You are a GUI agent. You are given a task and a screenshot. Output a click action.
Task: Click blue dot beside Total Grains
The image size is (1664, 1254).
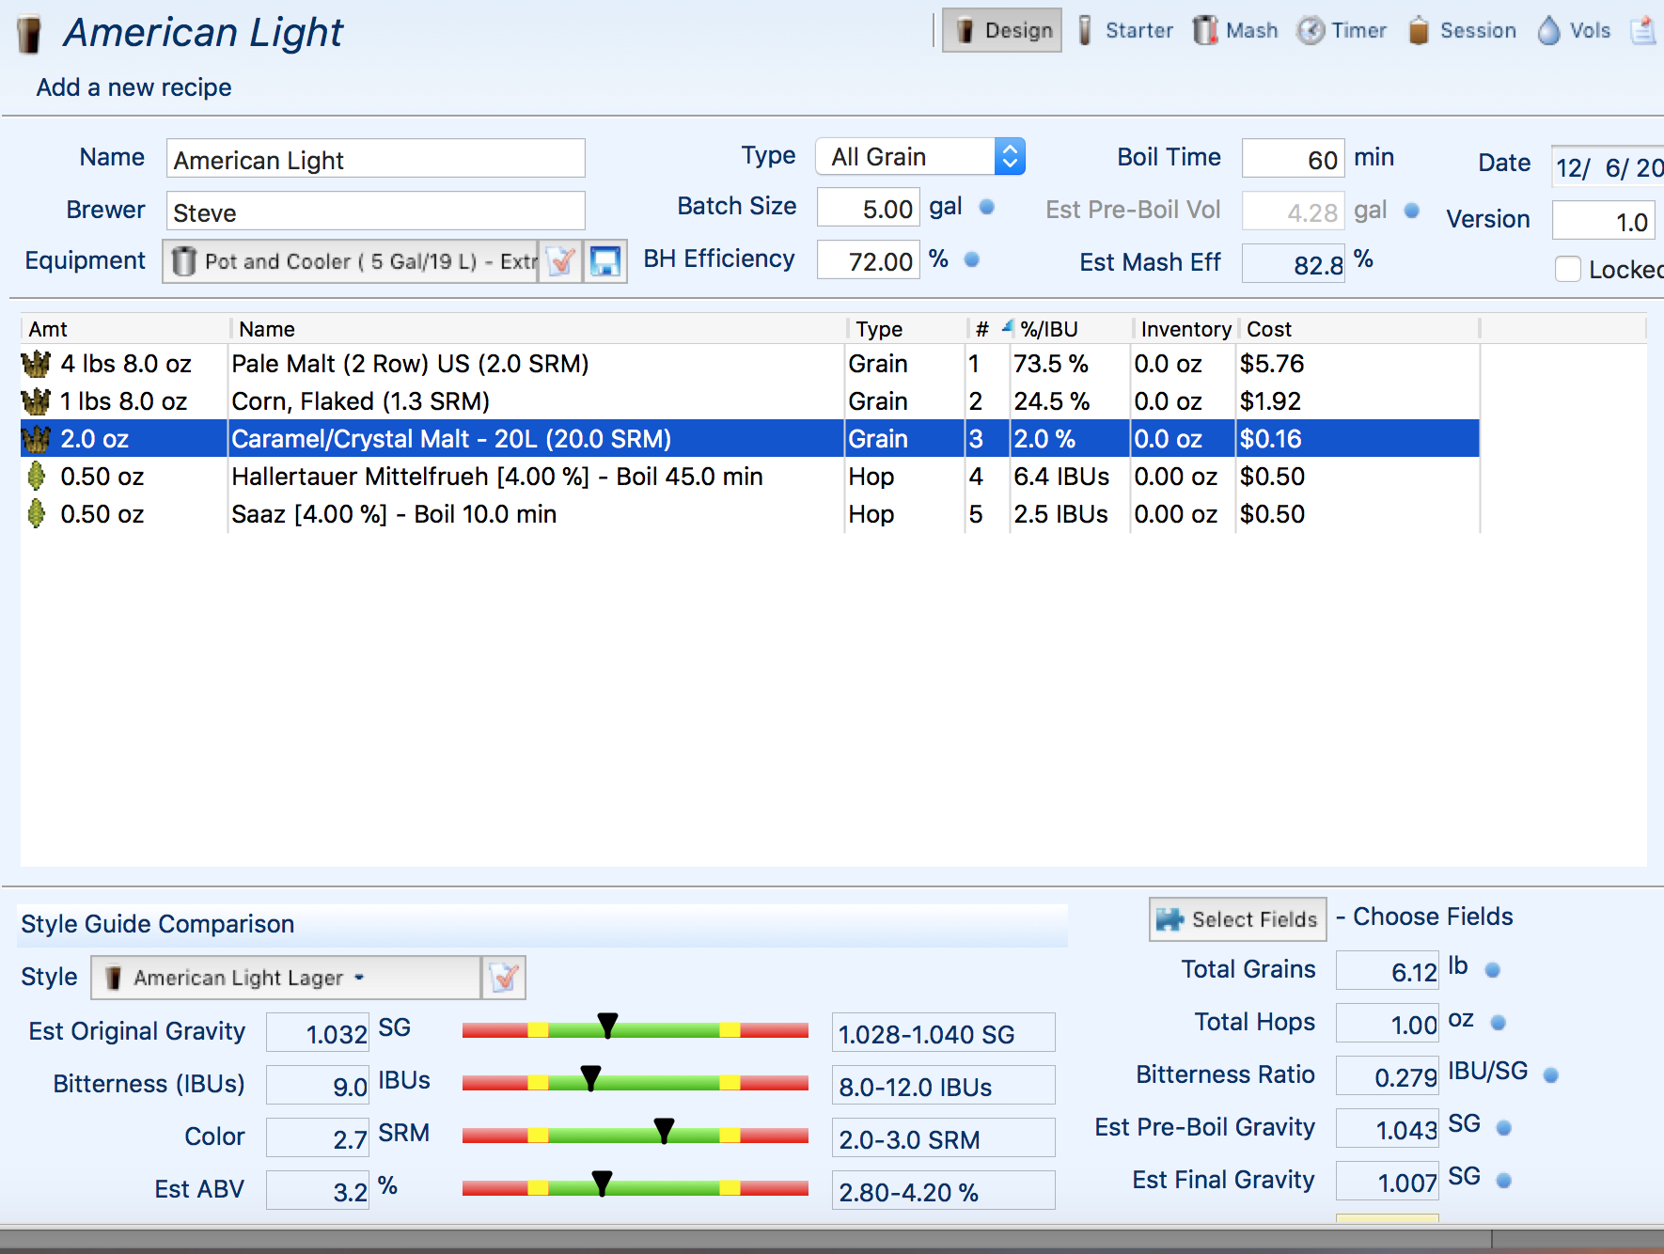[x=1492, y=969]
